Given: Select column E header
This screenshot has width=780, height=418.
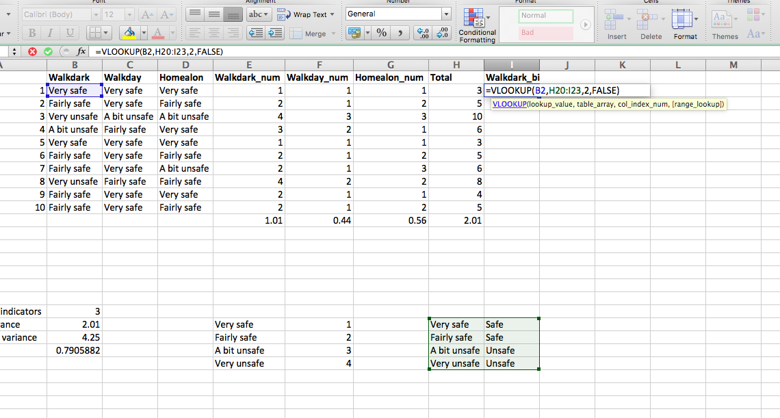Looking at the screenshot, I should [x=249, y=65].
